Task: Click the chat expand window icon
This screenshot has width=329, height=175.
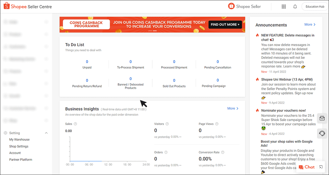Action: (321, 167)
